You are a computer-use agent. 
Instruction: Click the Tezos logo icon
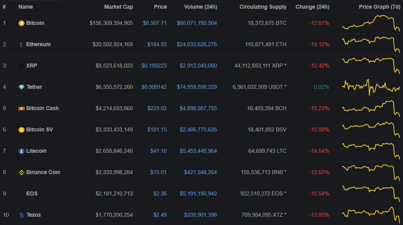(21, 215)
